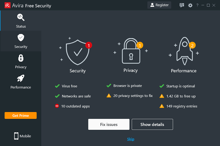Click green checkmark beside Browser is private
220x146 pixels.
[109, 85]
